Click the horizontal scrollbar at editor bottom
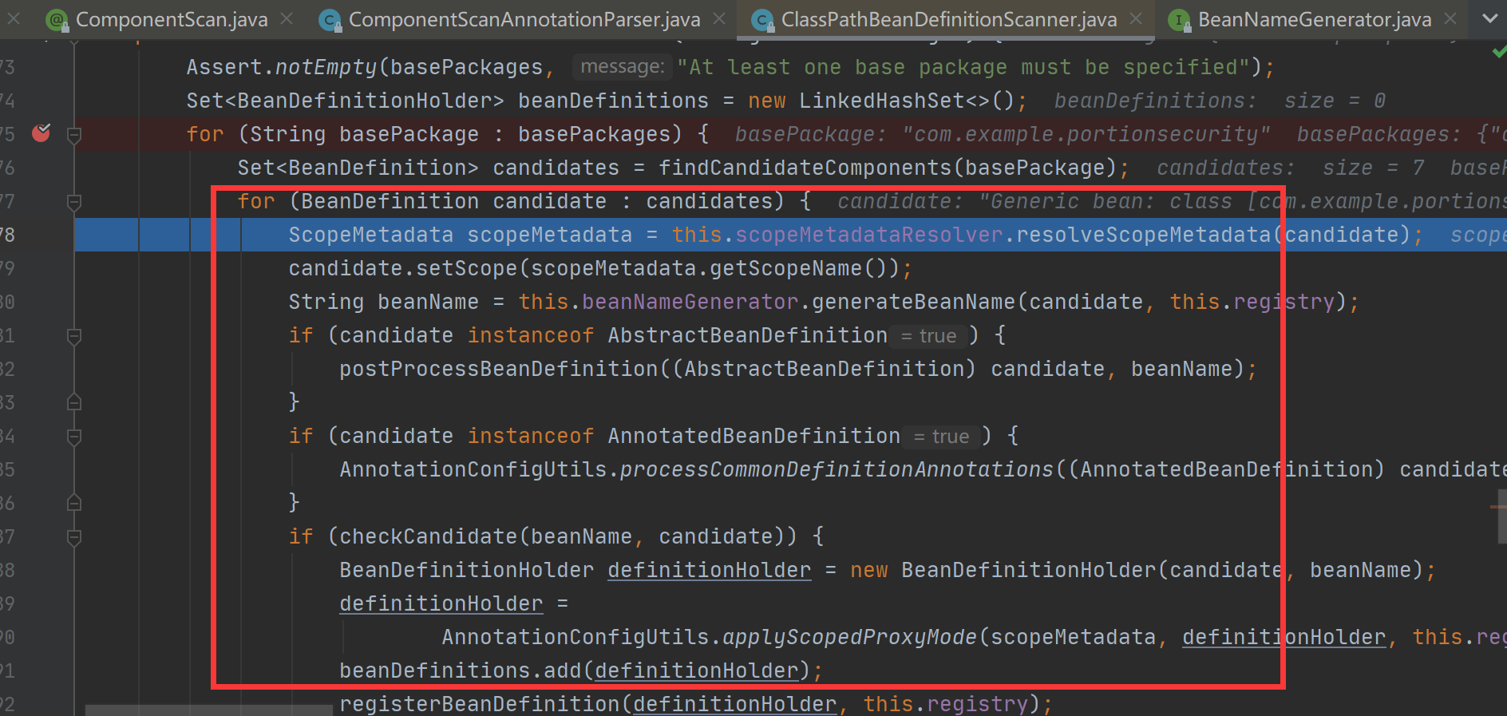This screenshot has height=716, width=1507. click(209, 710)
